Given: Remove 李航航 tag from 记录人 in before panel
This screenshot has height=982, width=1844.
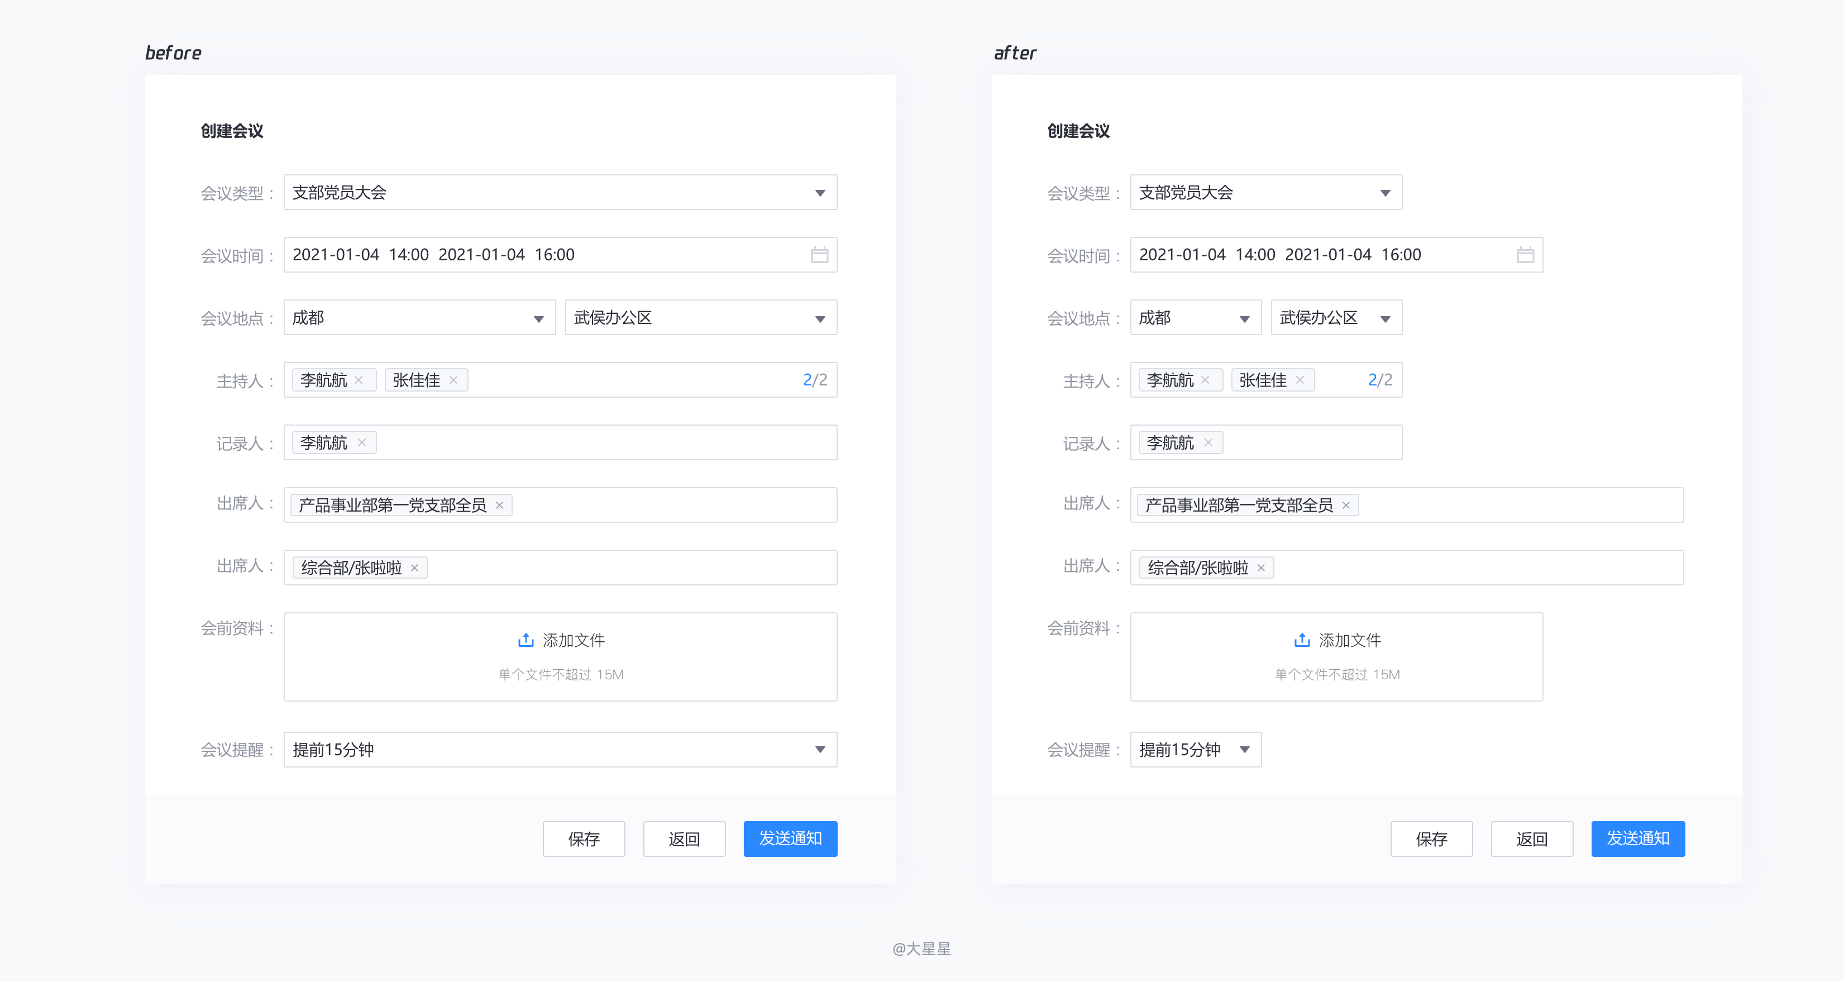Looking at the screenshot, I should click(361, 442).
